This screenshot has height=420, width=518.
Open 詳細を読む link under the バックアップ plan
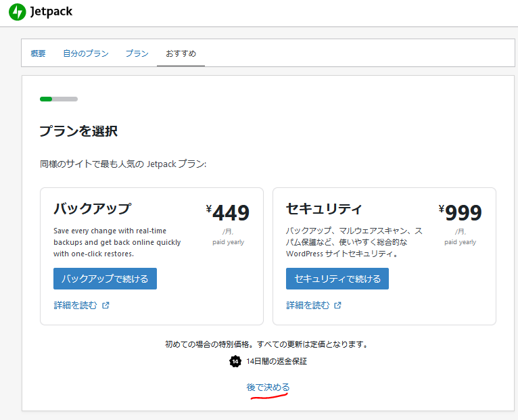pos(76,305)
